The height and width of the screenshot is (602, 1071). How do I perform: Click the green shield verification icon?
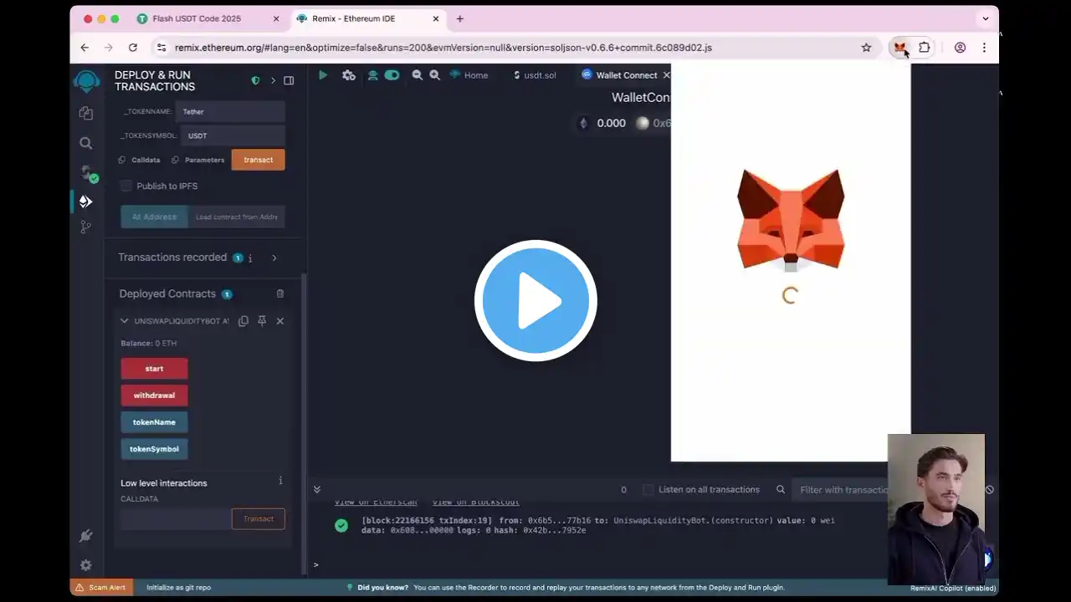click(255, 80)
